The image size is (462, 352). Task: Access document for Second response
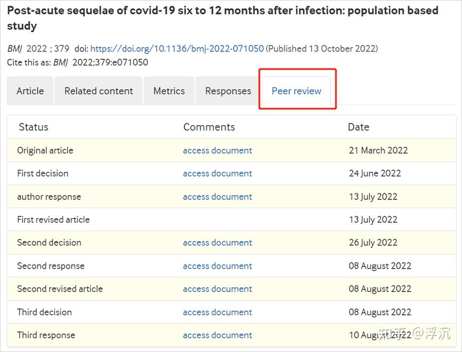[217, 266]
